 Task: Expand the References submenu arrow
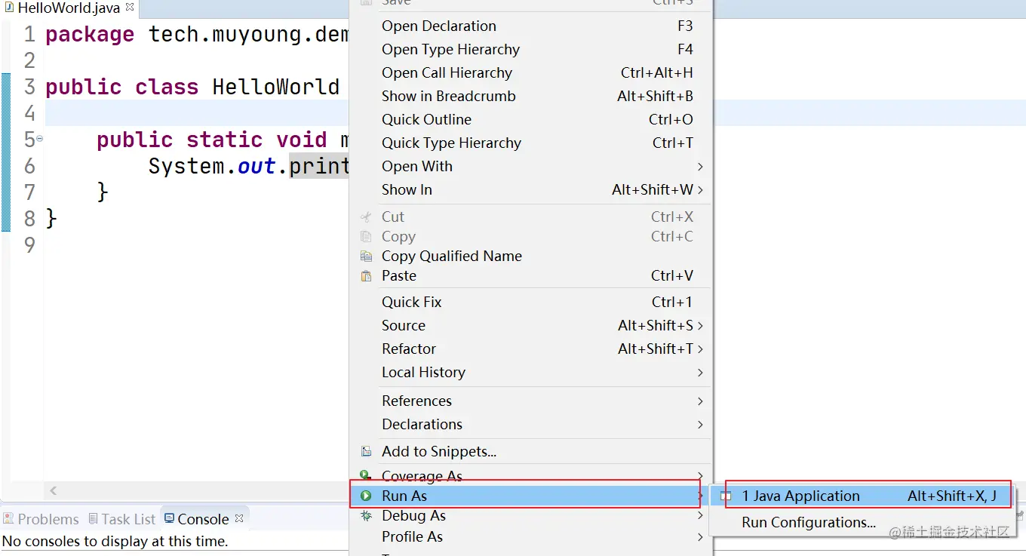pyautogui.click(x=700, y=401)
